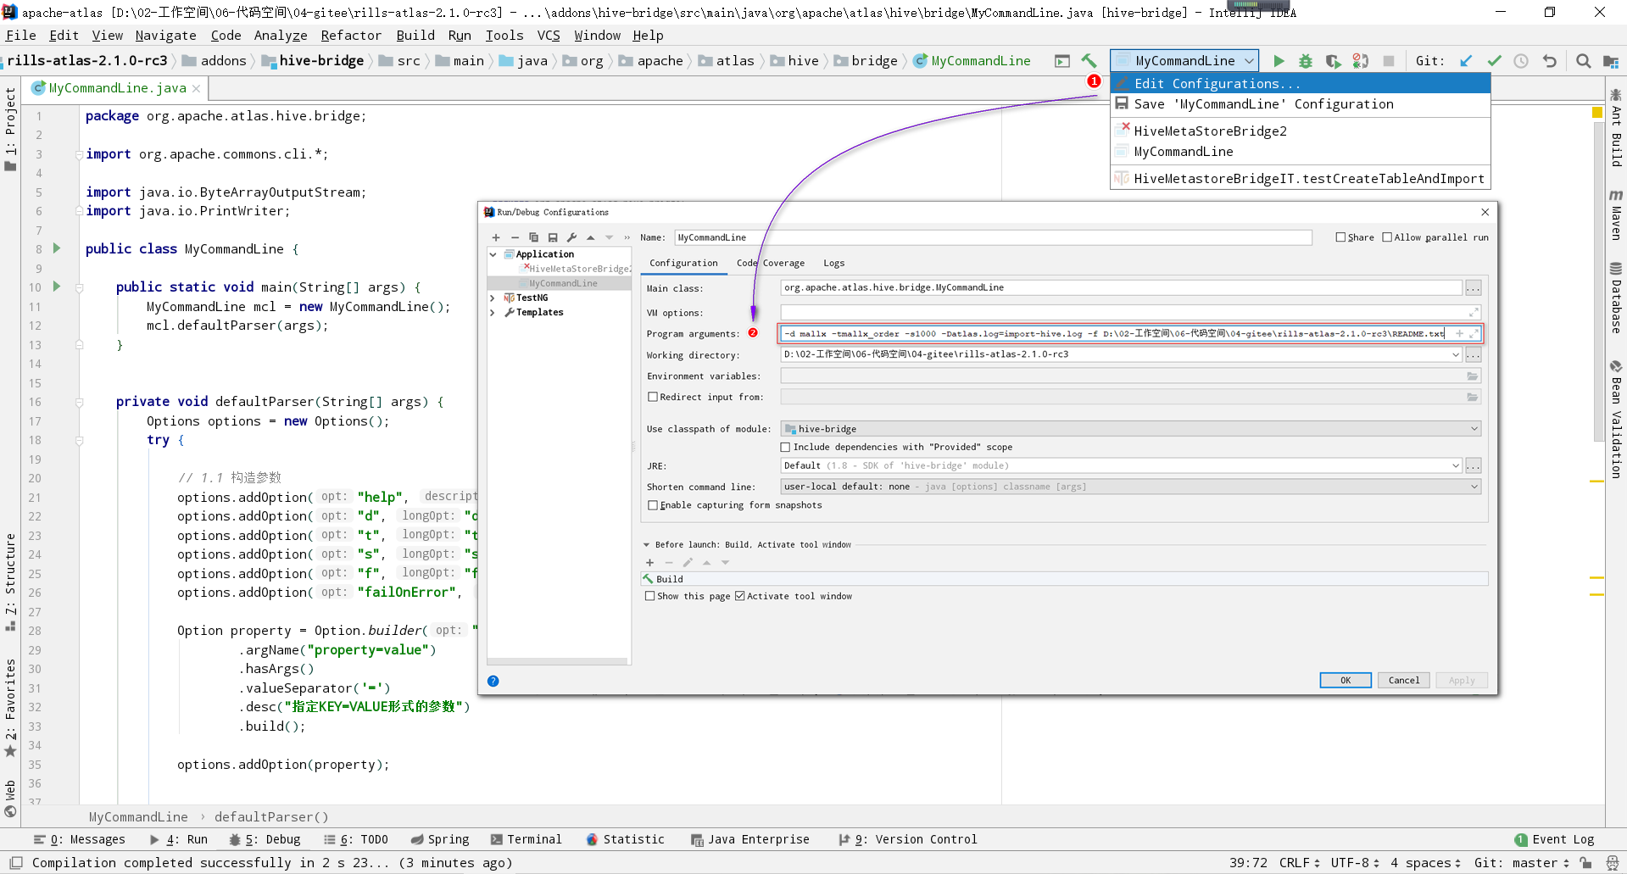Image resolution: width=1627 pixels, height=874 pixels.
Task: Open the Ant Build side panel
Action: pyautogui.click(x=1616, y=127)
